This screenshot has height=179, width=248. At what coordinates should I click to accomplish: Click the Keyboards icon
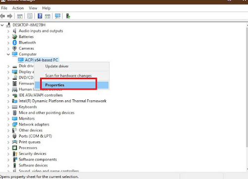tap(14, 107)
